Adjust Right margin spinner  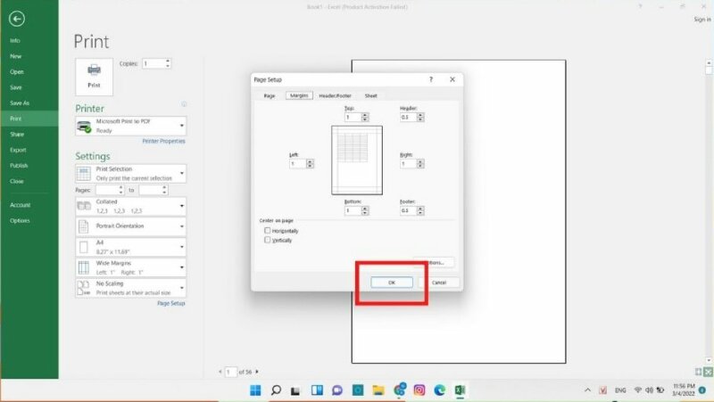tap(420, 164)
